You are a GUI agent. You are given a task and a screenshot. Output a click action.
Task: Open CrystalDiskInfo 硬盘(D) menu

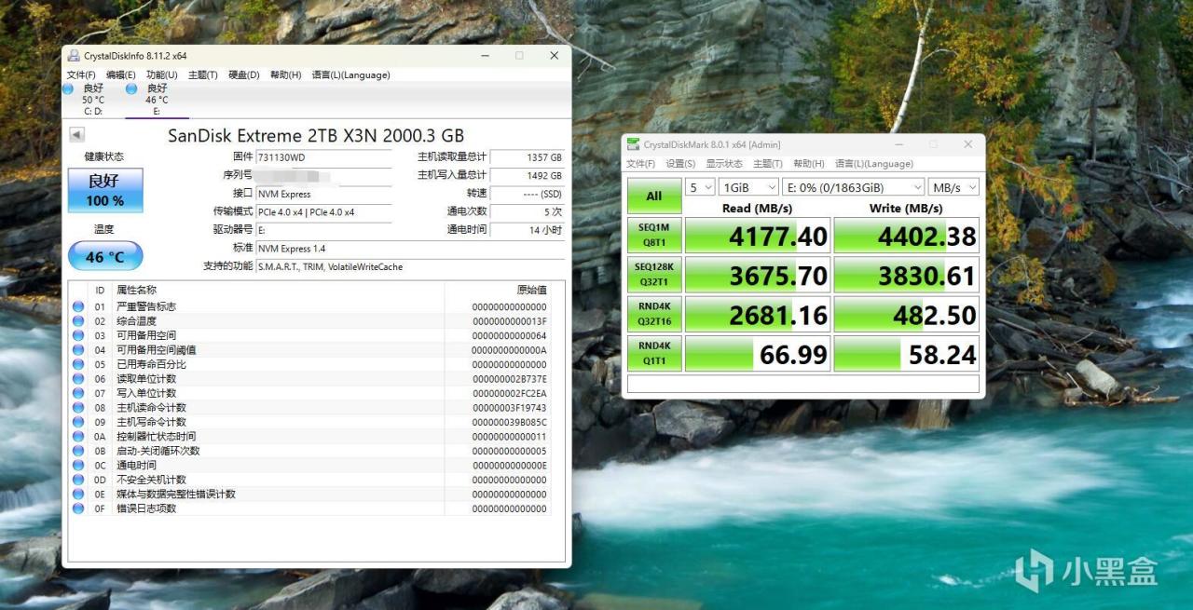244,75
